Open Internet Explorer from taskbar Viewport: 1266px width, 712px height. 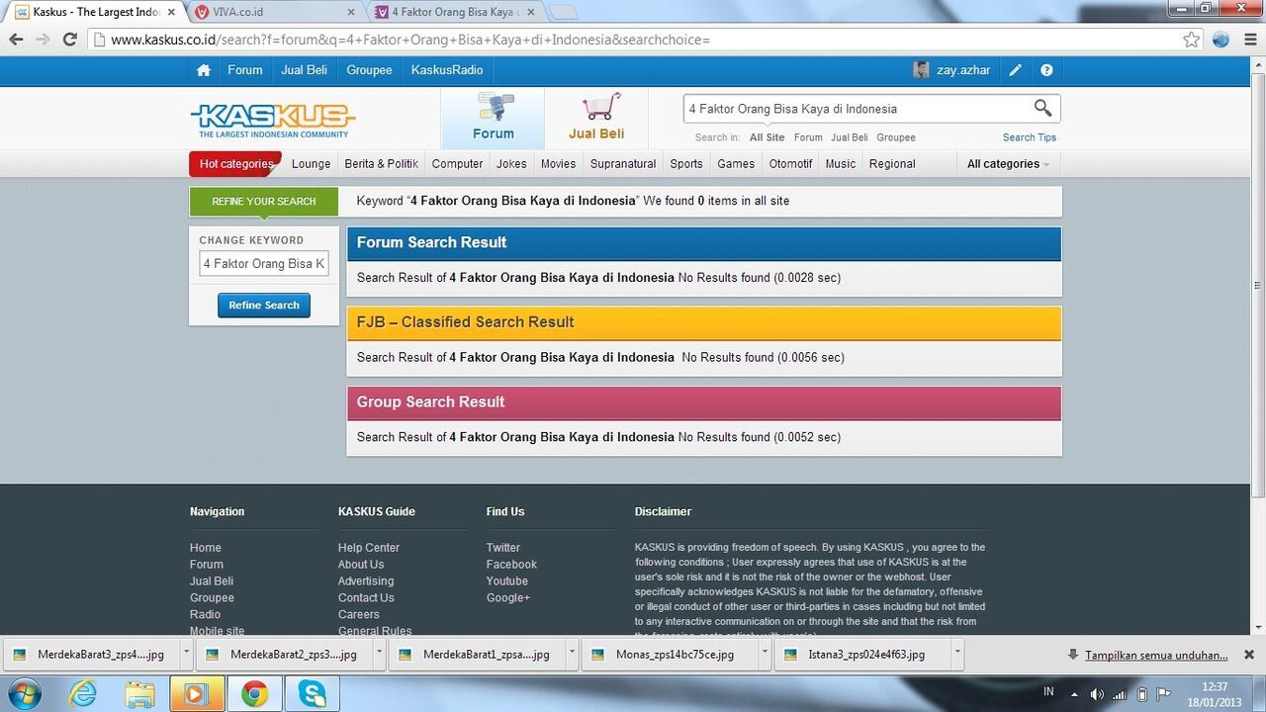[x=83, y=694]
